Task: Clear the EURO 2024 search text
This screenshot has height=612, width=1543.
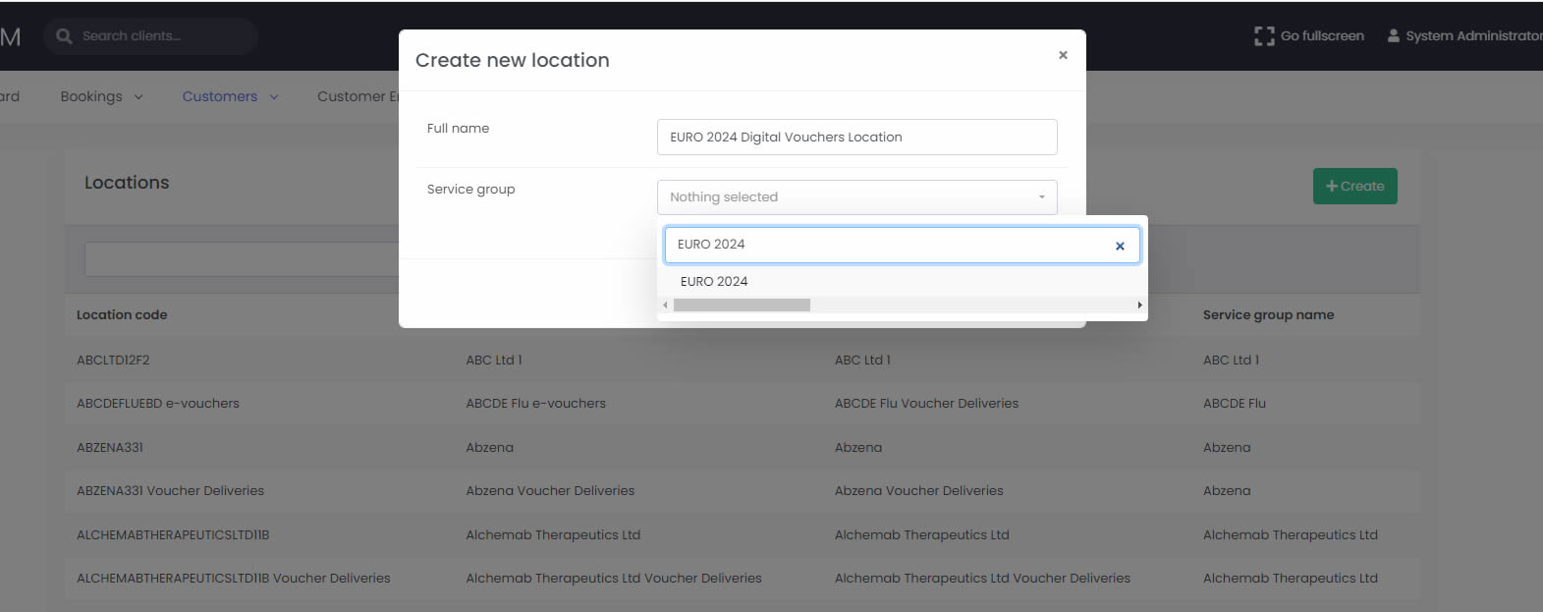Action: click(x=1120, y=247)
